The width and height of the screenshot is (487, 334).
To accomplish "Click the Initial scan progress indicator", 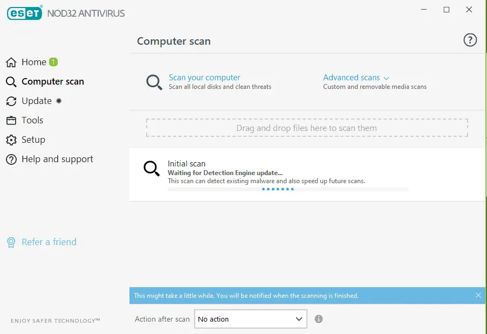I will (278, 189).
